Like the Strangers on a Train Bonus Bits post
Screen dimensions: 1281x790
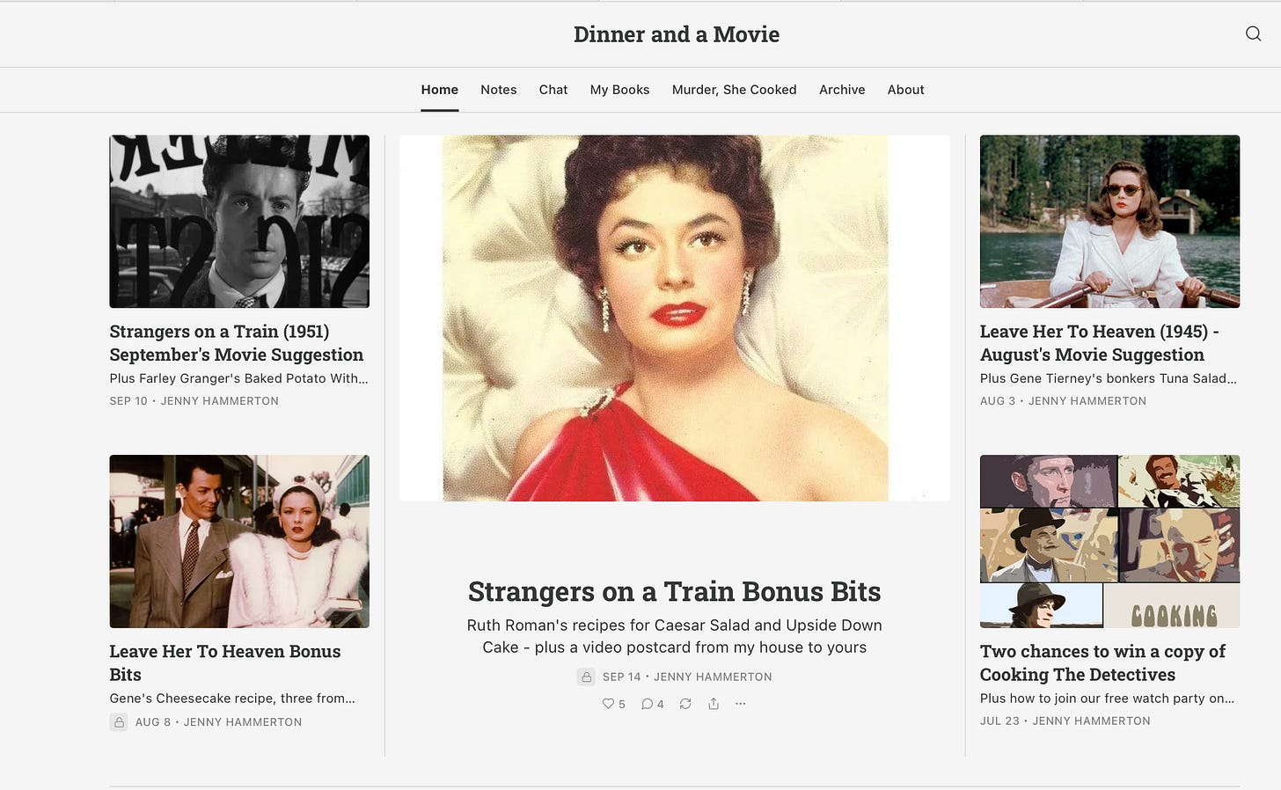click(x=613, y=704)
